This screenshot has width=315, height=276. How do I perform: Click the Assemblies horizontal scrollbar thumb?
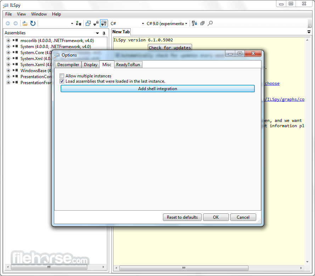pyautogui.click(x=49, y=267)
